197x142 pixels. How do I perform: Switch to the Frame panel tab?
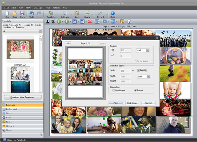[23, 122]
